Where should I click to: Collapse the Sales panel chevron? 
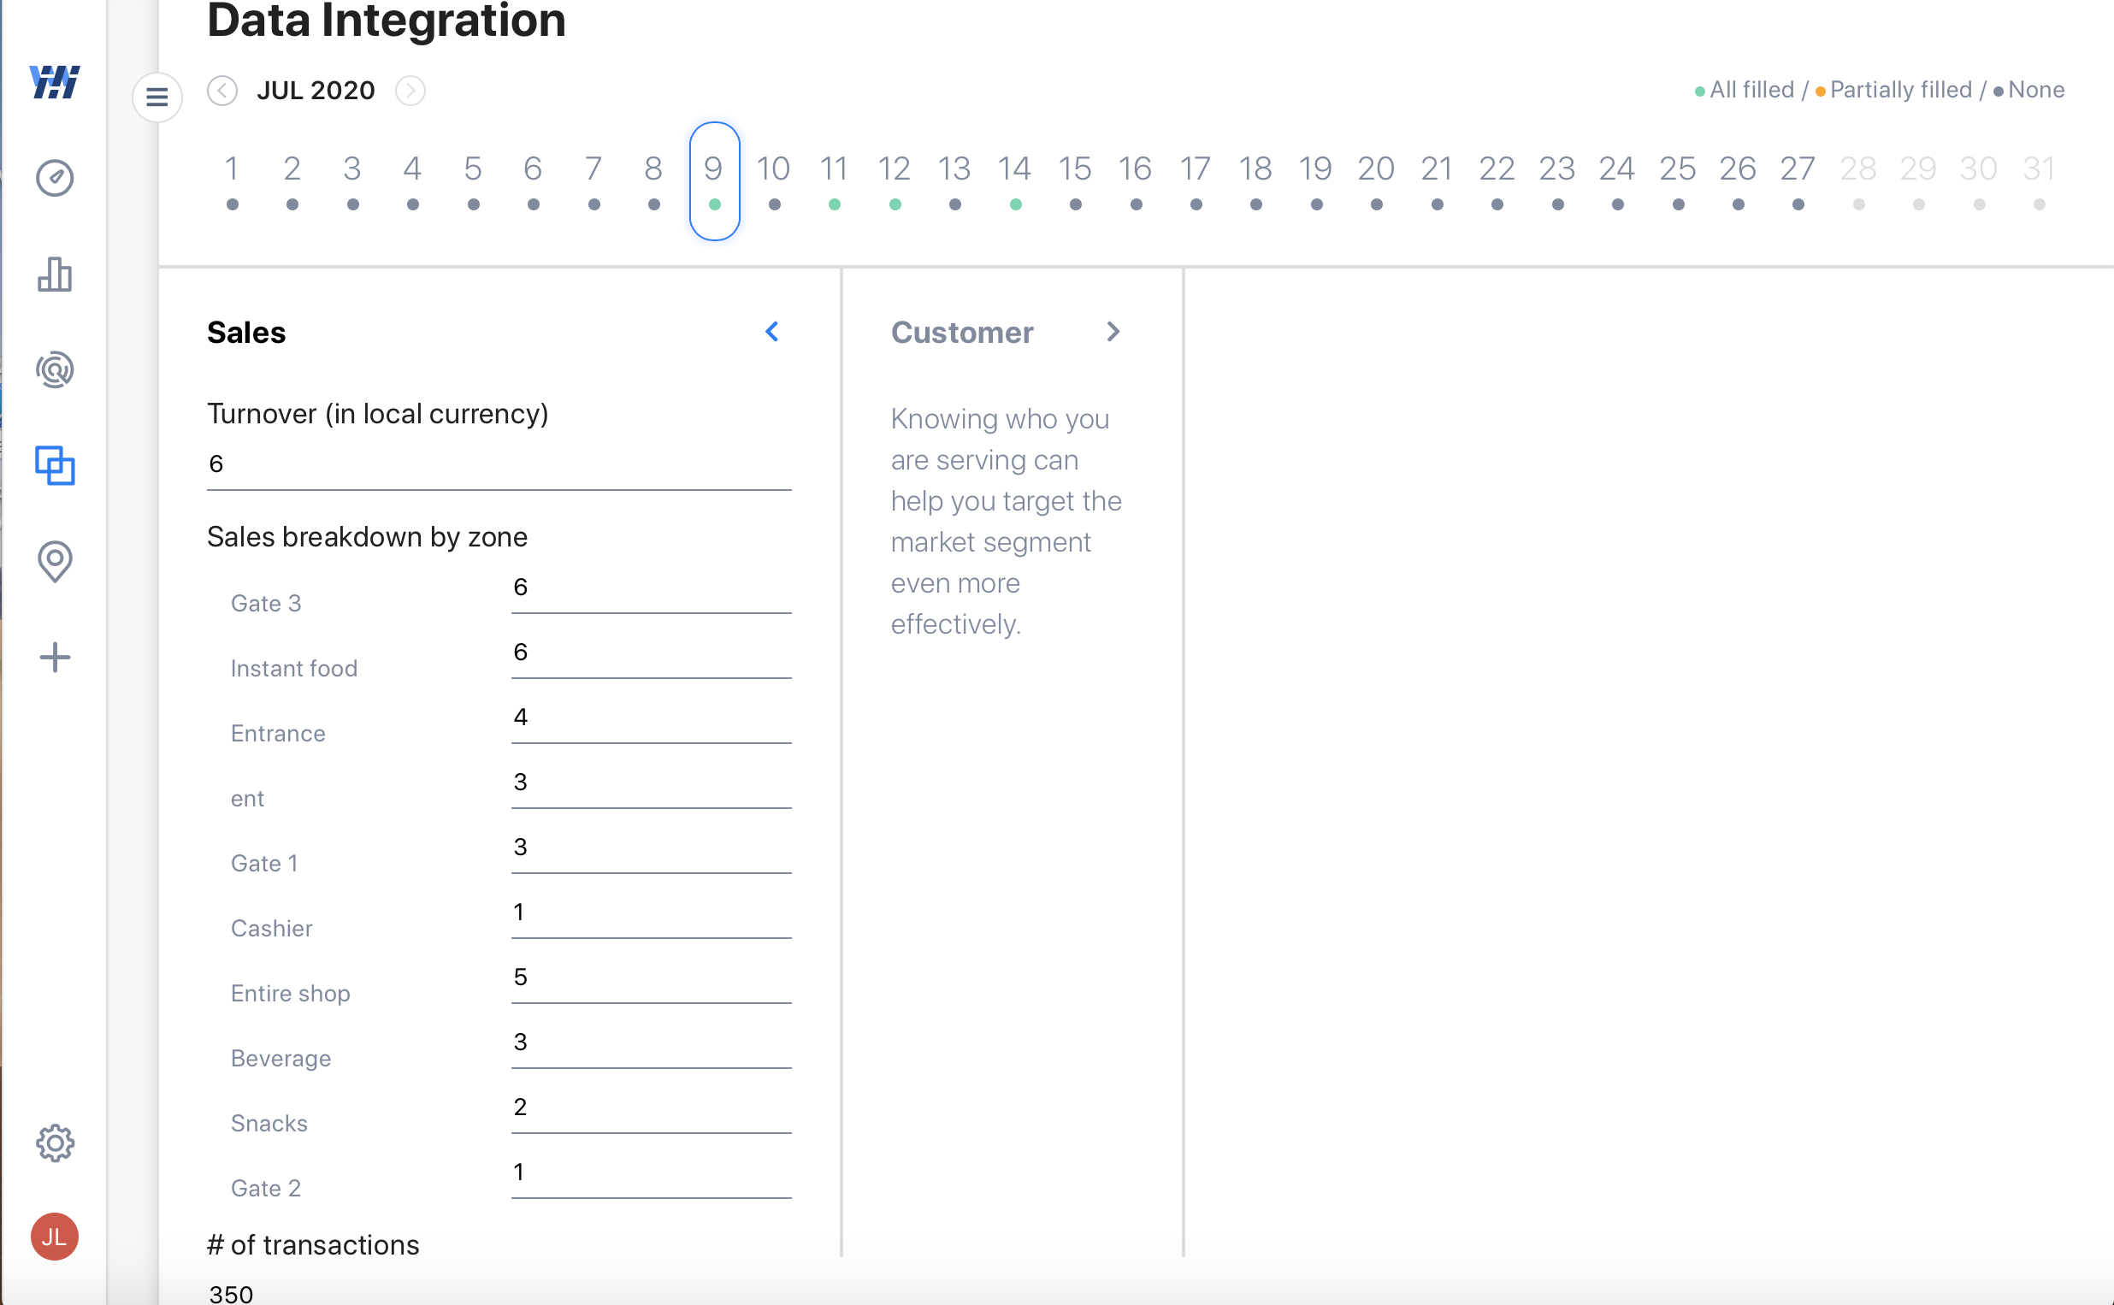(x=772, y=332)
